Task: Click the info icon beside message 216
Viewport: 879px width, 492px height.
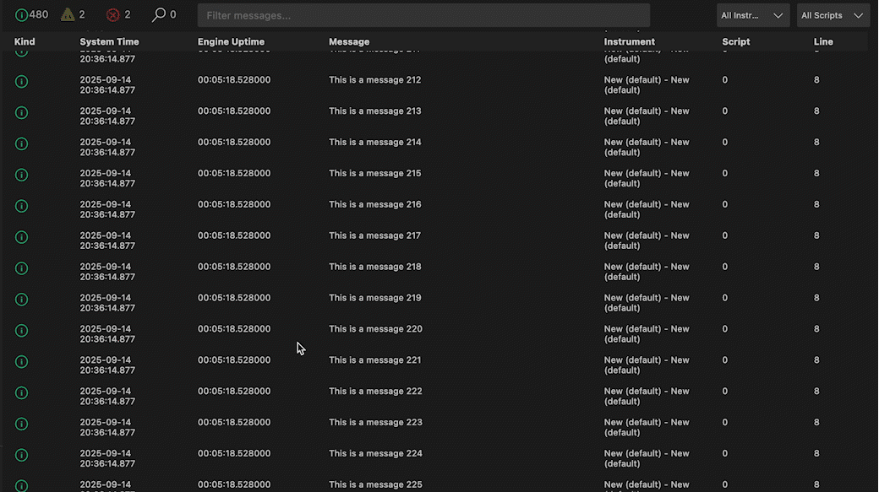Action: [x=21, y=206]
